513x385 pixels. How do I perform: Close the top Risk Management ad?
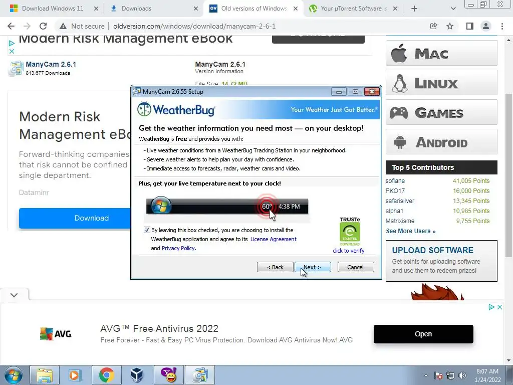(12, 52)
